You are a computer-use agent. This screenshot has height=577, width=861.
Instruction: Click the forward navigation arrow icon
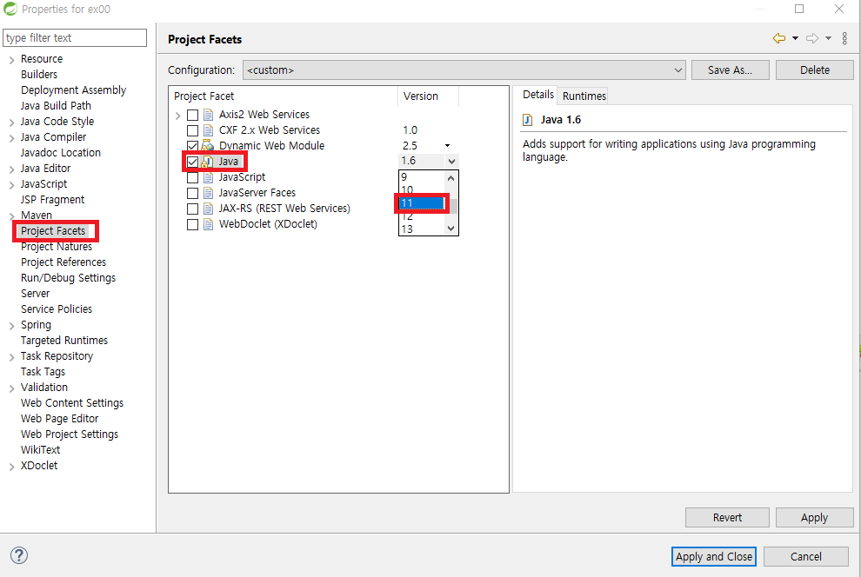812,38
